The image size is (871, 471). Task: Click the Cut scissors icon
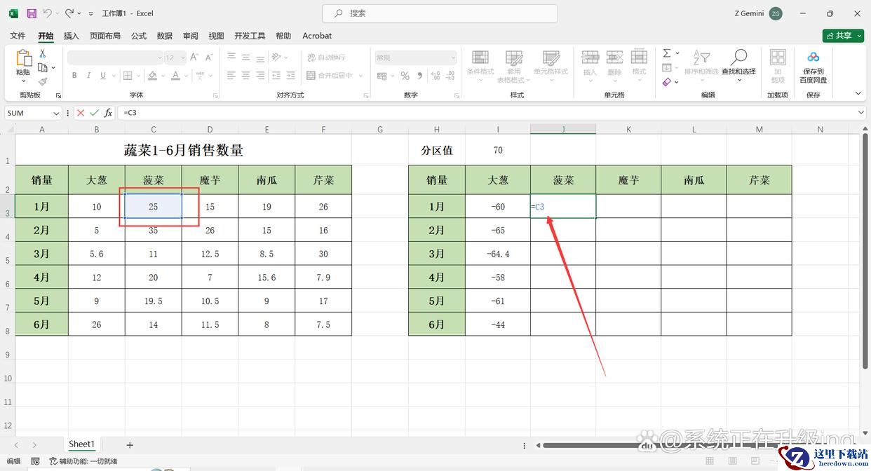coord(43,53)
